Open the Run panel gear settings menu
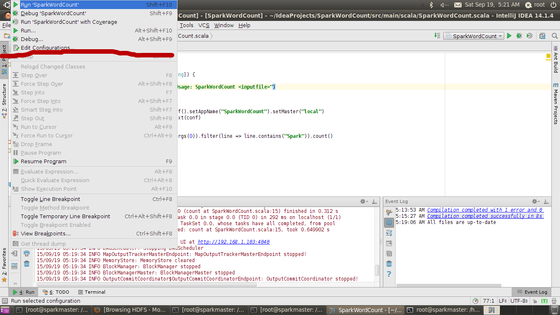 (x=364, y=201)
